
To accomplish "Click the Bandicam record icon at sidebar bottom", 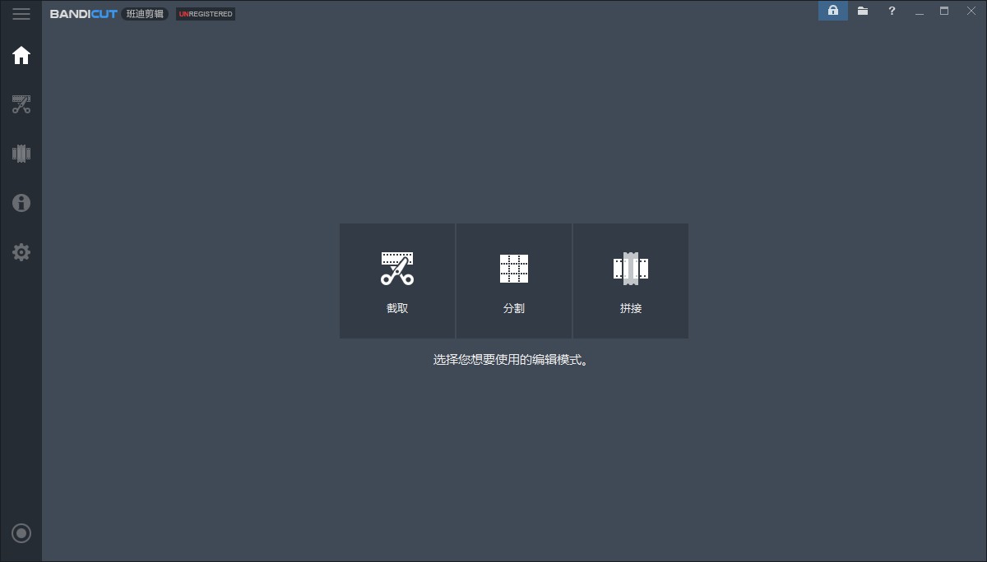I will click(21, 533).
